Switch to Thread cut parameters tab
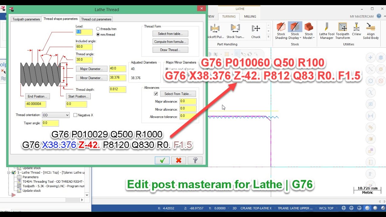Viewport: 386px width, 217px height. [x=96, y=19]
